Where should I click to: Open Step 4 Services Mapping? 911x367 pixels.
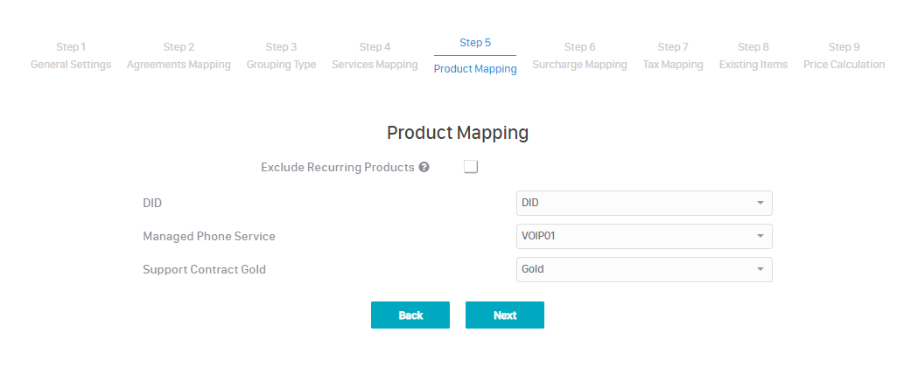tap(375, 56)
